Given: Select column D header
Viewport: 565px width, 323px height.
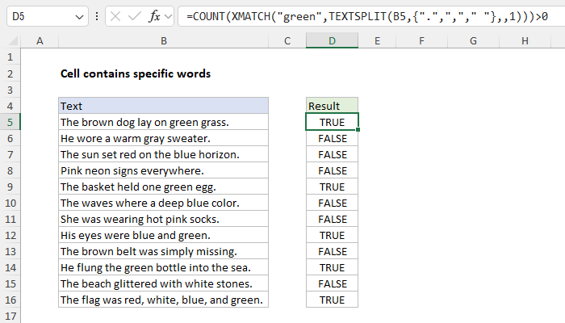Looking at the screenshot, I should coord(332,40).
